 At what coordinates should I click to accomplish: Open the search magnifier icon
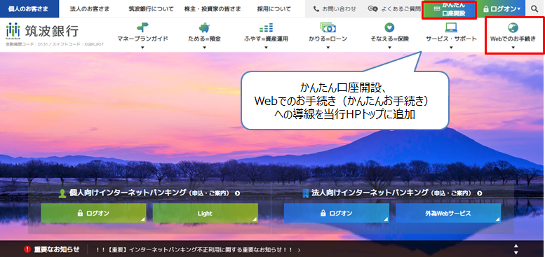click(x=534, y=8)
